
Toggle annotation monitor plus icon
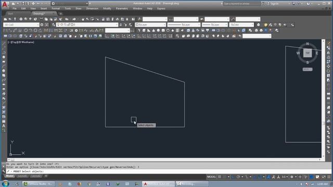click(x=300, y=177)
